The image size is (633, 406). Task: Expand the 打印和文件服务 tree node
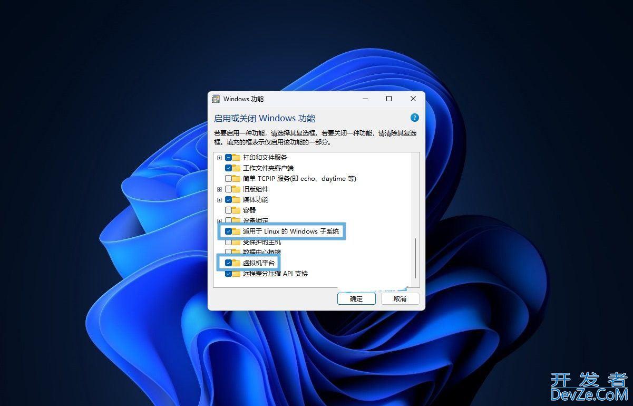coord(219,158)
